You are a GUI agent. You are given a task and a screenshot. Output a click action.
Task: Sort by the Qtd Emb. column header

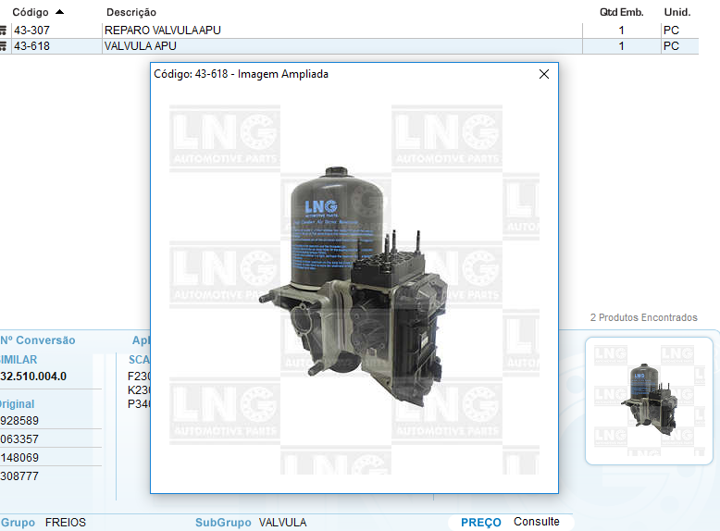pyautogui.click(x=621, y=12)
